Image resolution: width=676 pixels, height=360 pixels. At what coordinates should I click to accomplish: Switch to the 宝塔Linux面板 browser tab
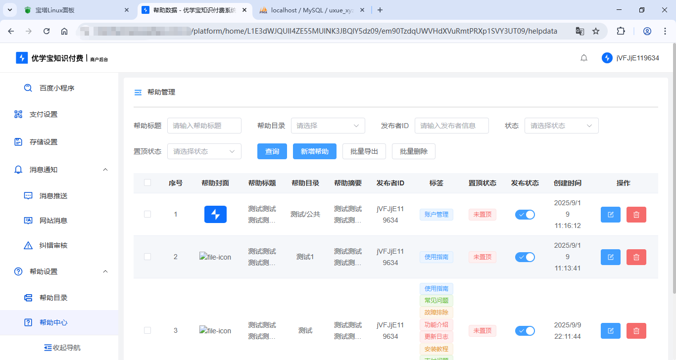pos(74,10)
